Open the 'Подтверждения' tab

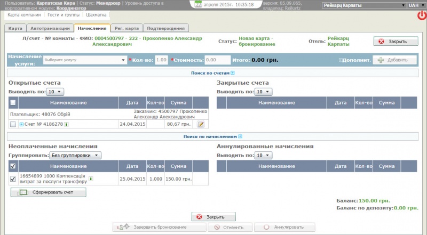[x=166, y=28]
